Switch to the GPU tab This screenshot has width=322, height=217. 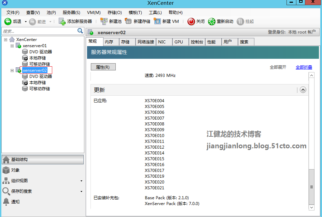tap(181, 42)
